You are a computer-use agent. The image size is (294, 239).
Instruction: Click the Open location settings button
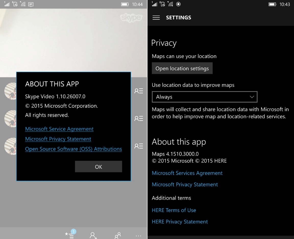pos(182,68)
